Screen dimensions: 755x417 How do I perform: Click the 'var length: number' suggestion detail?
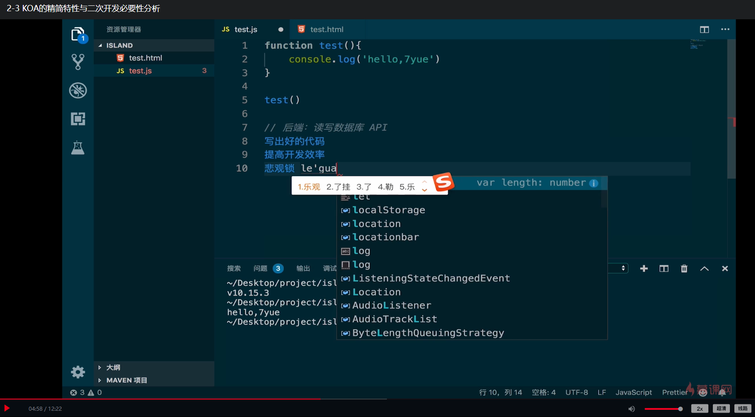[x=531, y=182]
